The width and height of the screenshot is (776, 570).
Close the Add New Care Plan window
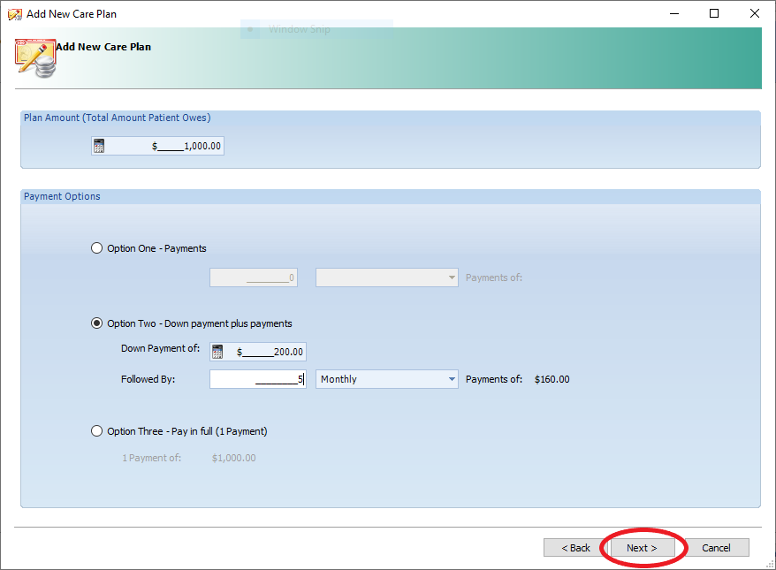click(x=755, y=13)
